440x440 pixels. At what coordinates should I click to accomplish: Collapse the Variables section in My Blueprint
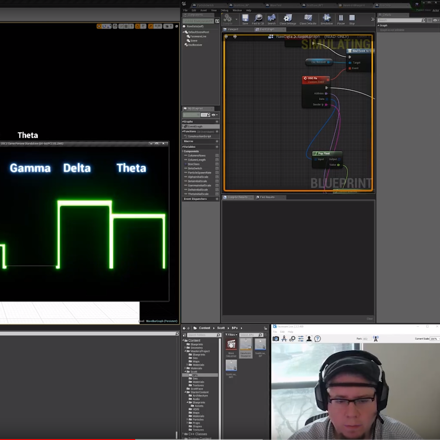pyautogui.click(x=183, y=147)
